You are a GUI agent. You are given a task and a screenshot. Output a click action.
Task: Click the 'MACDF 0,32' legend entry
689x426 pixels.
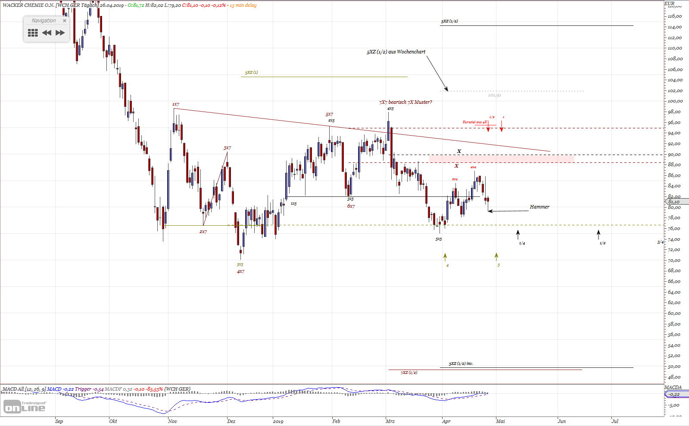[x=118, y=389]
